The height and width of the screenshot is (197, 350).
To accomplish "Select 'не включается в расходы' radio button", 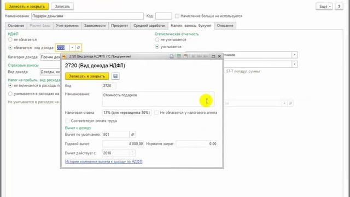I will 10,85.
